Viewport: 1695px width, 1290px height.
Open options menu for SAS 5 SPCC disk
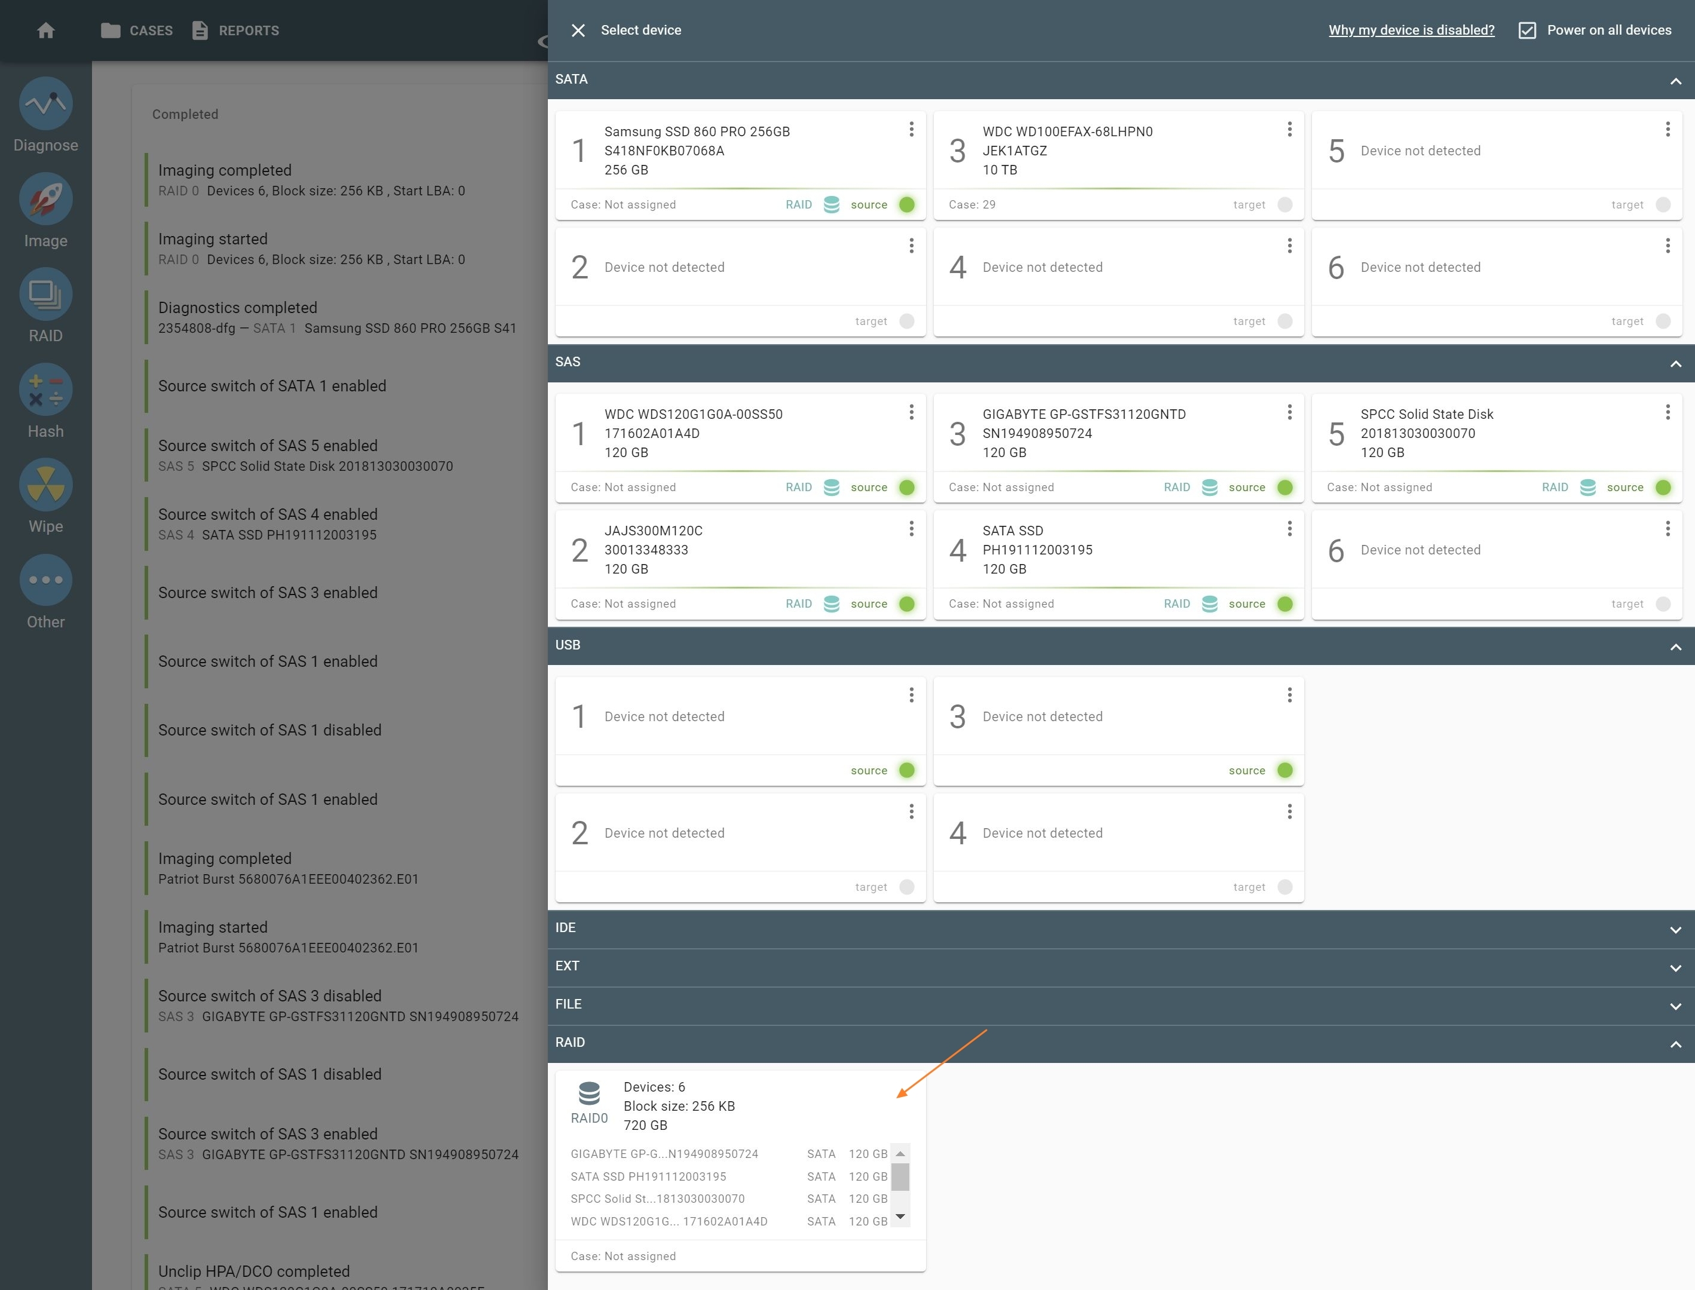1668,412
